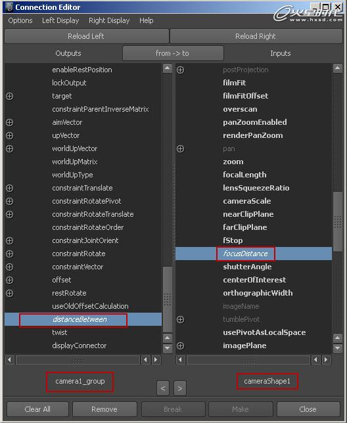This screenshot has width=347, height=423.
Task: Click the Reload Right button
Action: 256,36
